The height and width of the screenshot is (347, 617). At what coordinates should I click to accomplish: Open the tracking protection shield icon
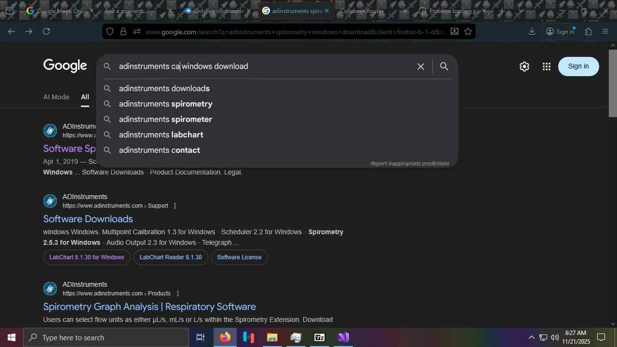(110, 31)
